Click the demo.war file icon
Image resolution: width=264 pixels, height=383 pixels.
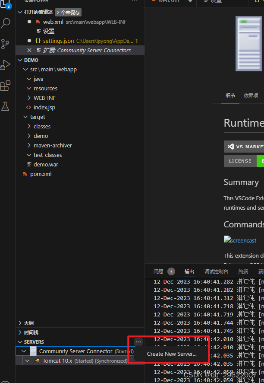pyautogui.click(x=29, y=164)
